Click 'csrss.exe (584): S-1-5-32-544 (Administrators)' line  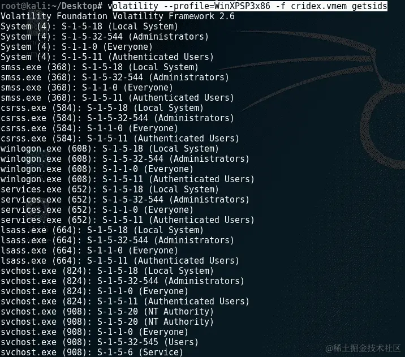pos(117,118)
